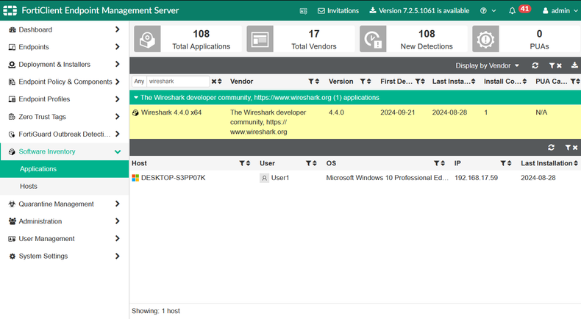Clear filters in the hosts panel
Viewport: 581px width, 319px height.
pyautogui.click(x=571, y=148)
